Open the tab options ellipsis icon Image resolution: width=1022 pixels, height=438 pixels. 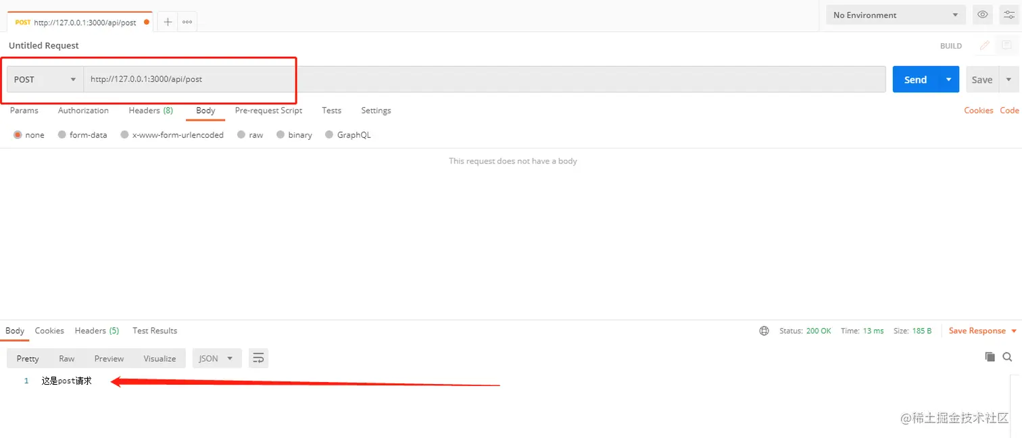(187, 22)
